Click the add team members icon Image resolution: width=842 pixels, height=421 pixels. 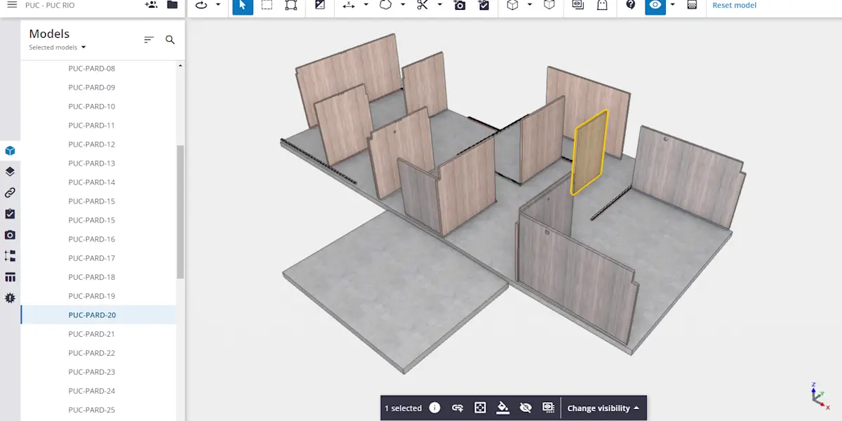coord(151,5)
